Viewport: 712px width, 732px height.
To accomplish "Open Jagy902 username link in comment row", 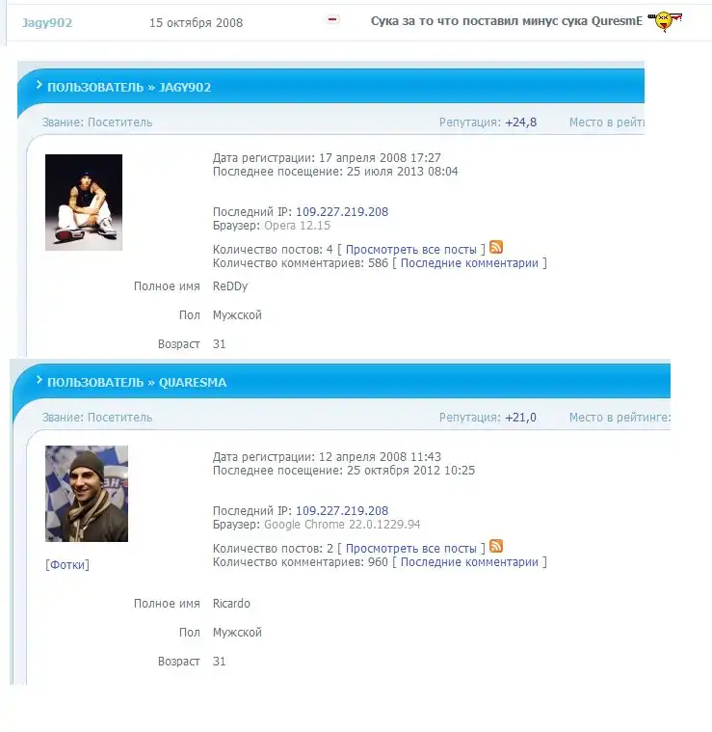I will (47, 23).
